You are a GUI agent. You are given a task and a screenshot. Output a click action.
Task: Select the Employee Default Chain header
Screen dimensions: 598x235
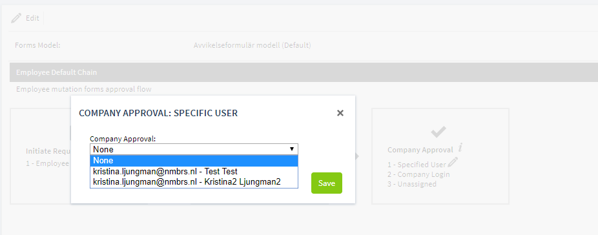coord(304,72)
